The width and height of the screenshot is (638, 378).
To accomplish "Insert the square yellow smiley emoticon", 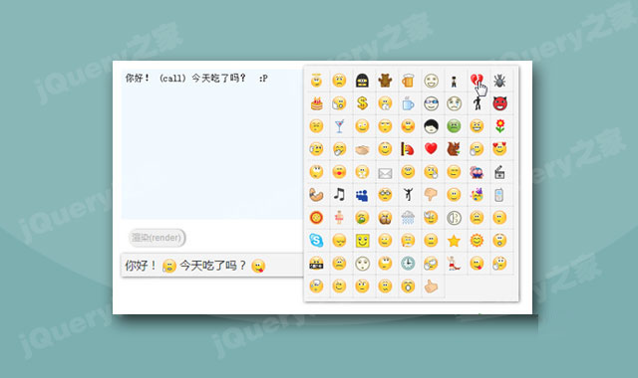I will 362,241.
